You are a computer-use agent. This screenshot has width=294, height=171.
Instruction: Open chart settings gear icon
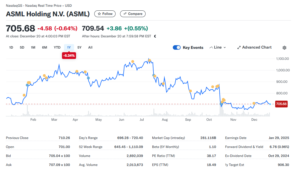(284, 48)
